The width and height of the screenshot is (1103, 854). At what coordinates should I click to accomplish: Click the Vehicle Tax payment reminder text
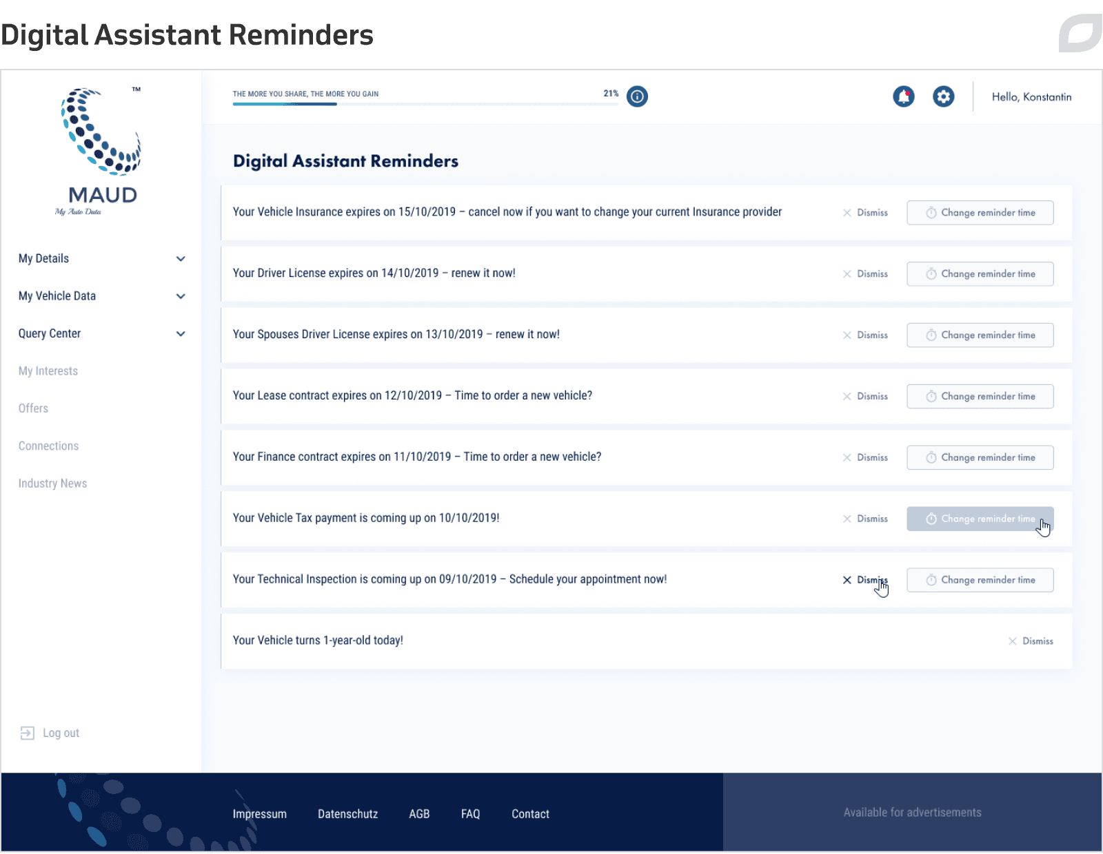(366, 519)
